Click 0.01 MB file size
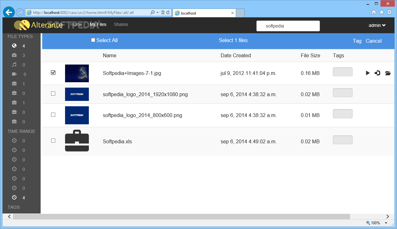The height and width of the screenshot is (229, 397). tap(310, 115)
